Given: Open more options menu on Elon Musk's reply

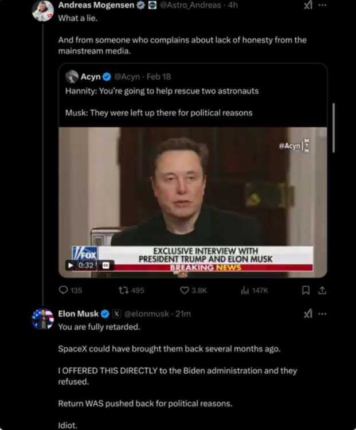Looking at the screenshot, I should click(322, 314).
